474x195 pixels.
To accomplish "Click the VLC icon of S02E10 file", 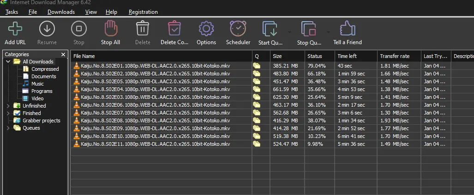I will (77, 136).
